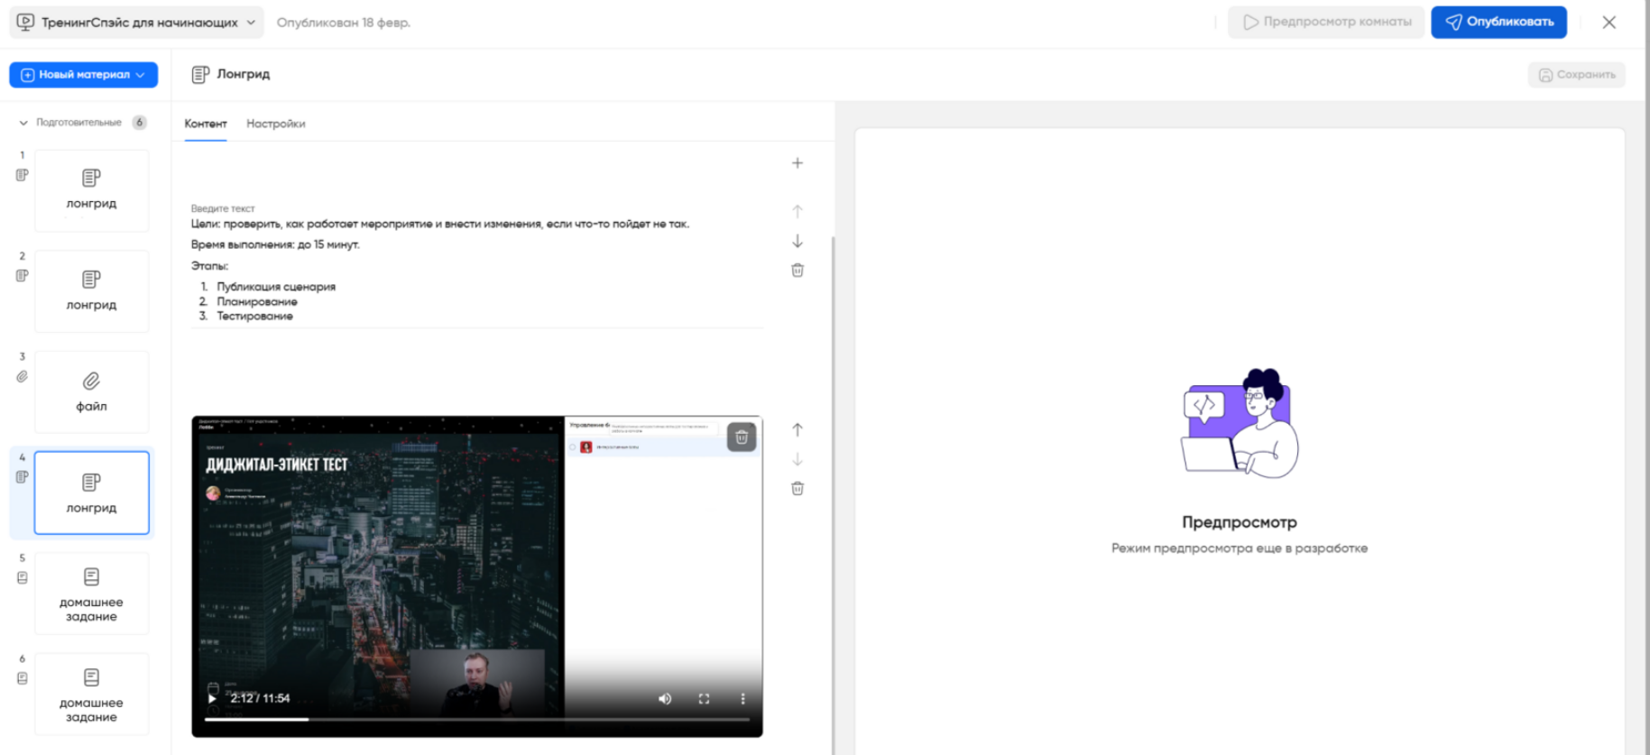Viewport: 1650px width, 755px height.
Task: Select the файл material thumbnail
Action: 91,391
